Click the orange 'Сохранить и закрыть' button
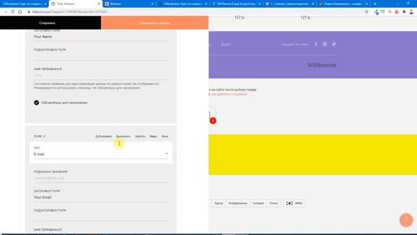The image size is (417, 235). coord(155,23)
